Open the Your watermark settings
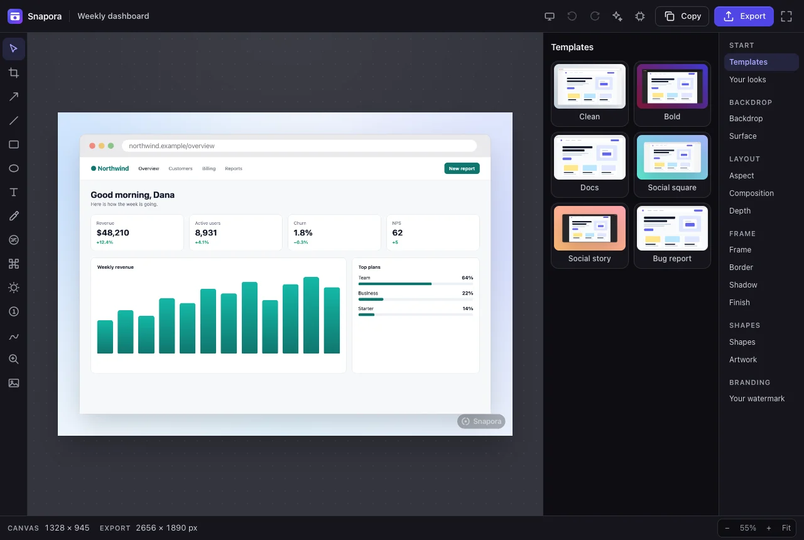804x540 pixels. [x=761, y=399]
